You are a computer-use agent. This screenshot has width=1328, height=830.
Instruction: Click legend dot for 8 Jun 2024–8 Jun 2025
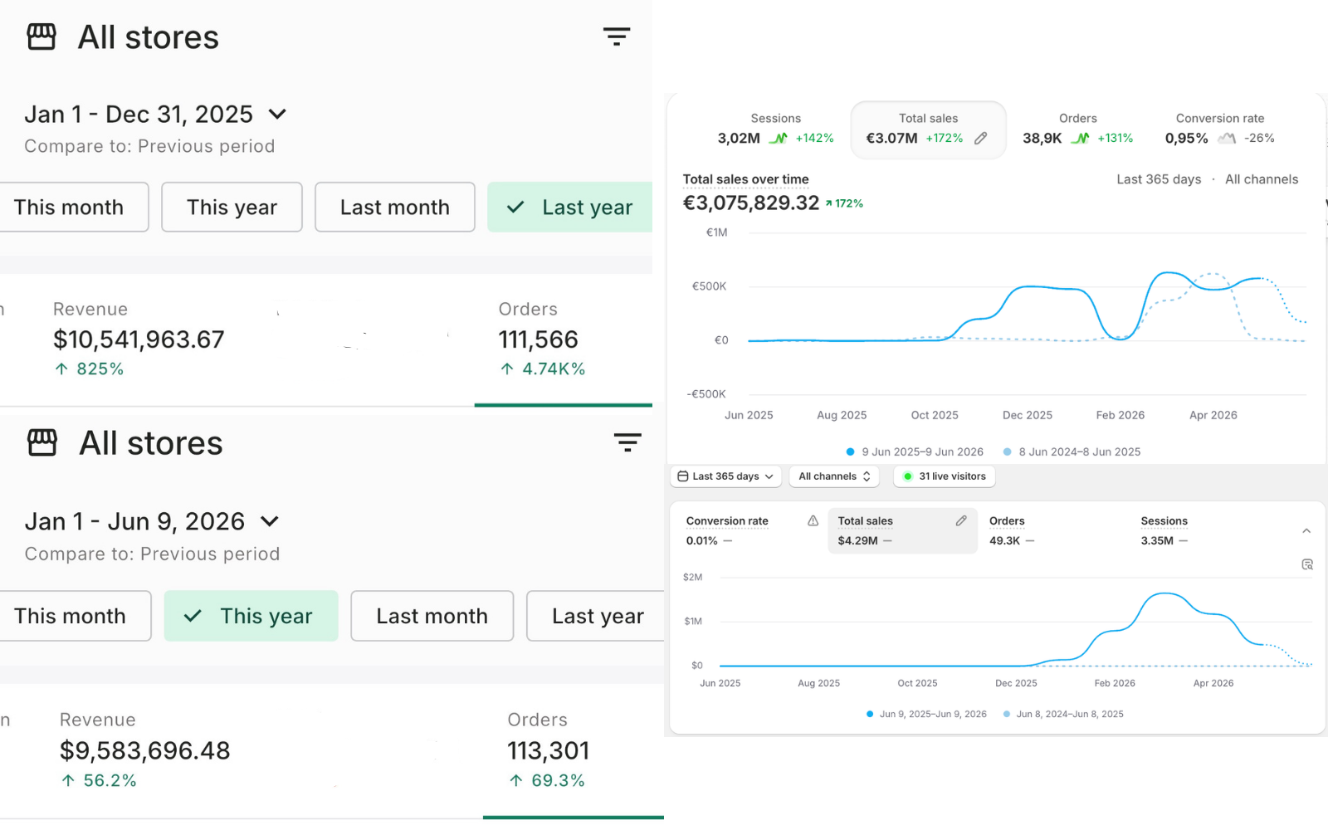point(1007,452)
